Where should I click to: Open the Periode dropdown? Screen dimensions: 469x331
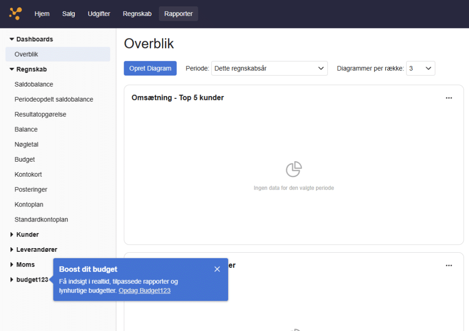pos(269,69)
